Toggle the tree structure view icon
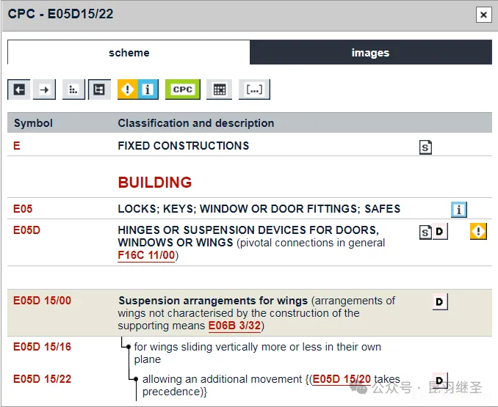 click(99, 89)
